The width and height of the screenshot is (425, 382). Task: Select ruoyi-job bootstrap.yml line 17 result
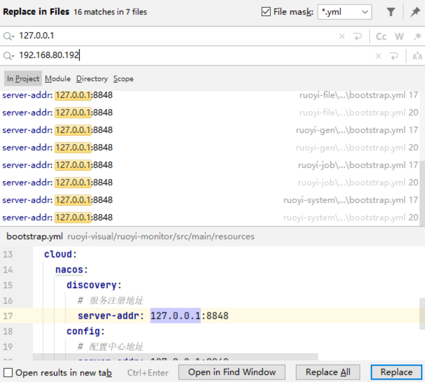click(x=210, y=165)
